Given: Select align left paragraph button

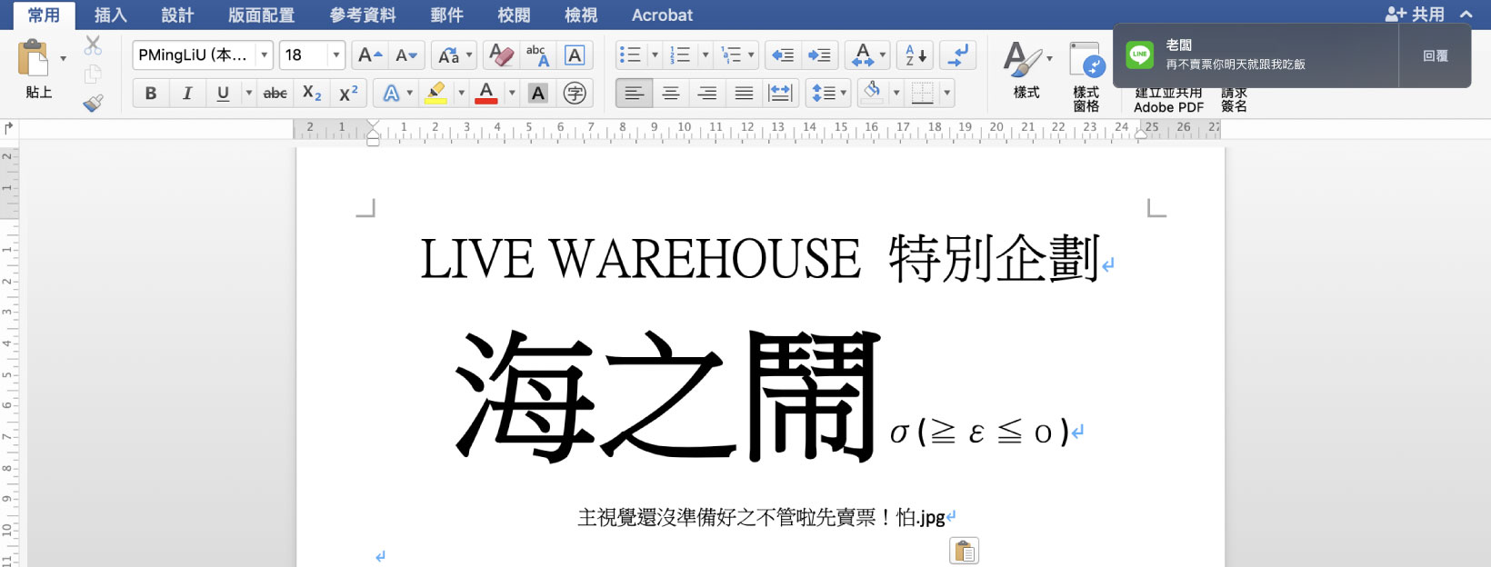Looking at the screenshot, I should point(634,93).
